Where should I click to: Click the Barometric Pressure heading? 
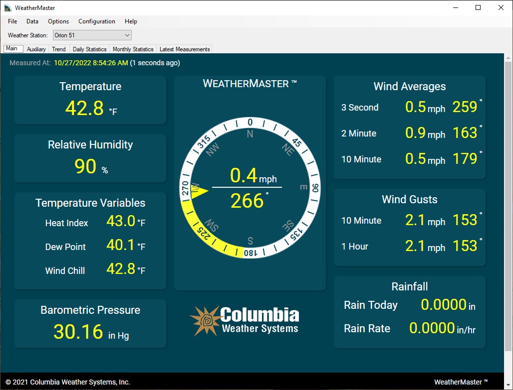pos(90,310)
